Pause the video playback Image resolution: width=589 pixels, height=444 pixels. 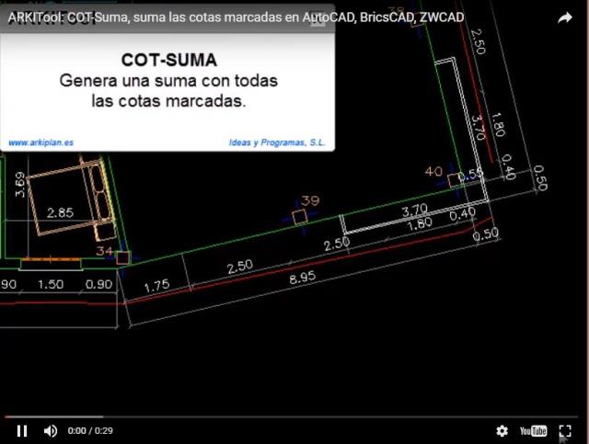tap(22, 430)
